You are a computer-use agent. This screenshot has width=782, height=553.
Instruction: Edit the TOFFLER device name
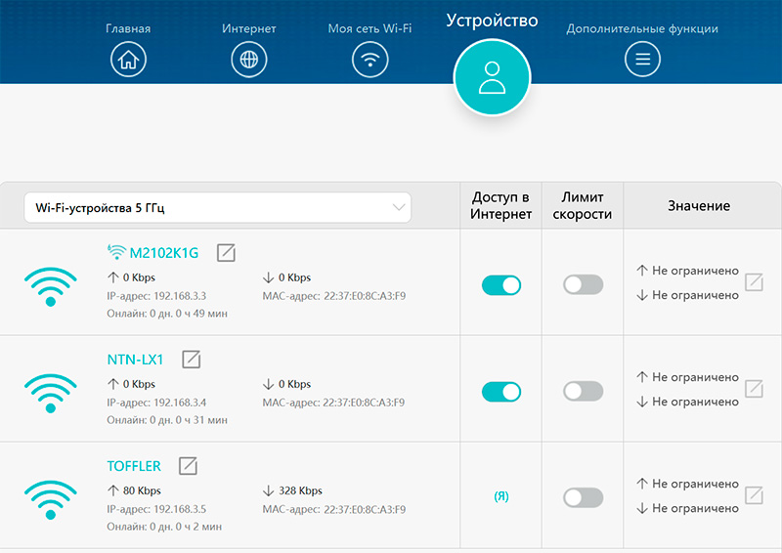(x=188, y=466)
